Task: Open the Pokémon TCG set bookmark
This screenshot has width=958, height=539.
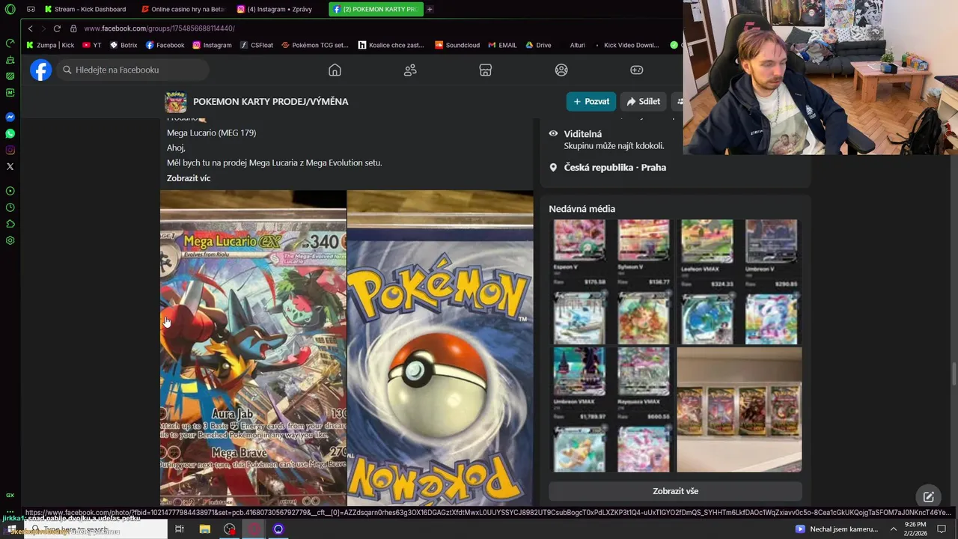Action: tap(315, 45)
